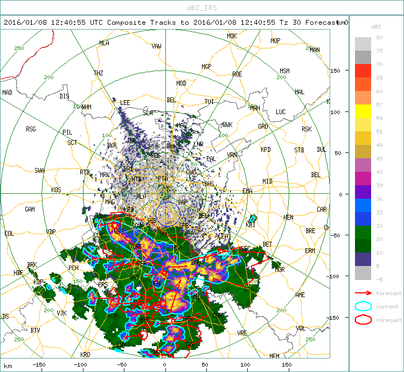This screenshot has height=372, width=404.
Task: Click the SWA station label
Action: [40, 171]
